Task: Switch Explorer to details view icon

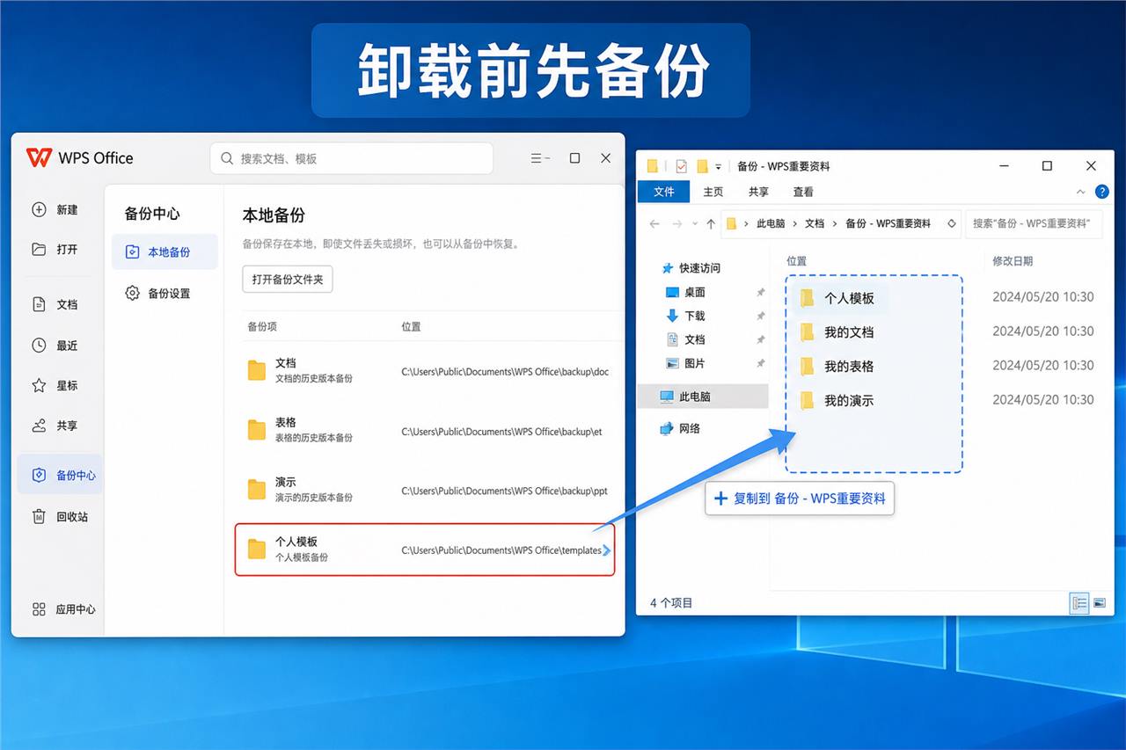Action: coord(1079,602)
